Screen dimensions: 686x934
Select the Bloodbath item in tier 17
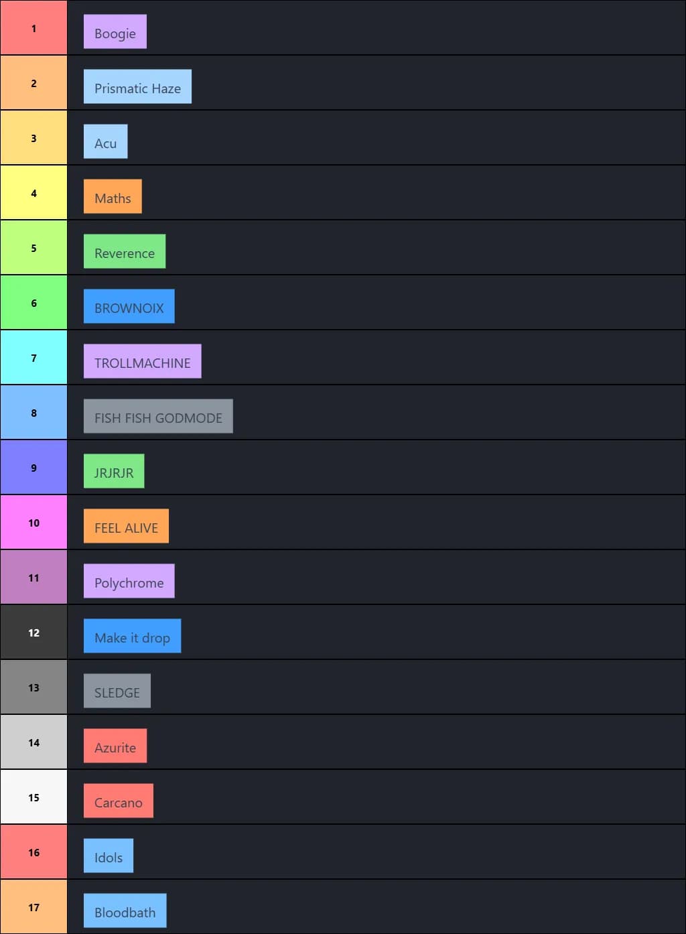click(x=125, y=910)
